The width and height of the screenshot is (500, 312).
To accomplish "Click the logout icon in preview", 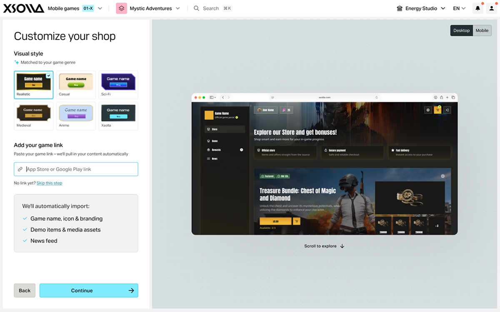I will (x=447, y=110).
